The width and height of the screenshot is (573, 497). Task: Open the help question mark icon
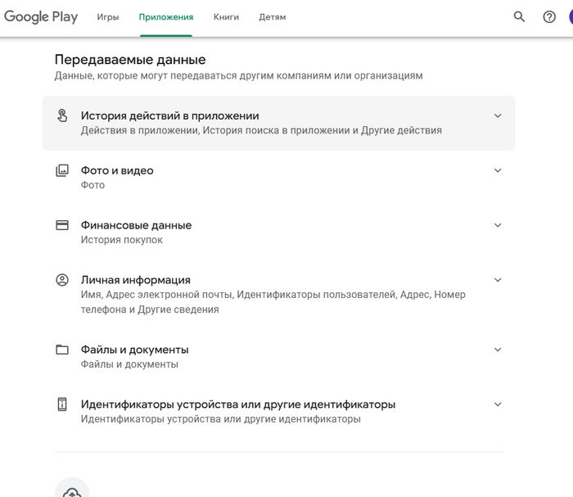coord(549,16)
